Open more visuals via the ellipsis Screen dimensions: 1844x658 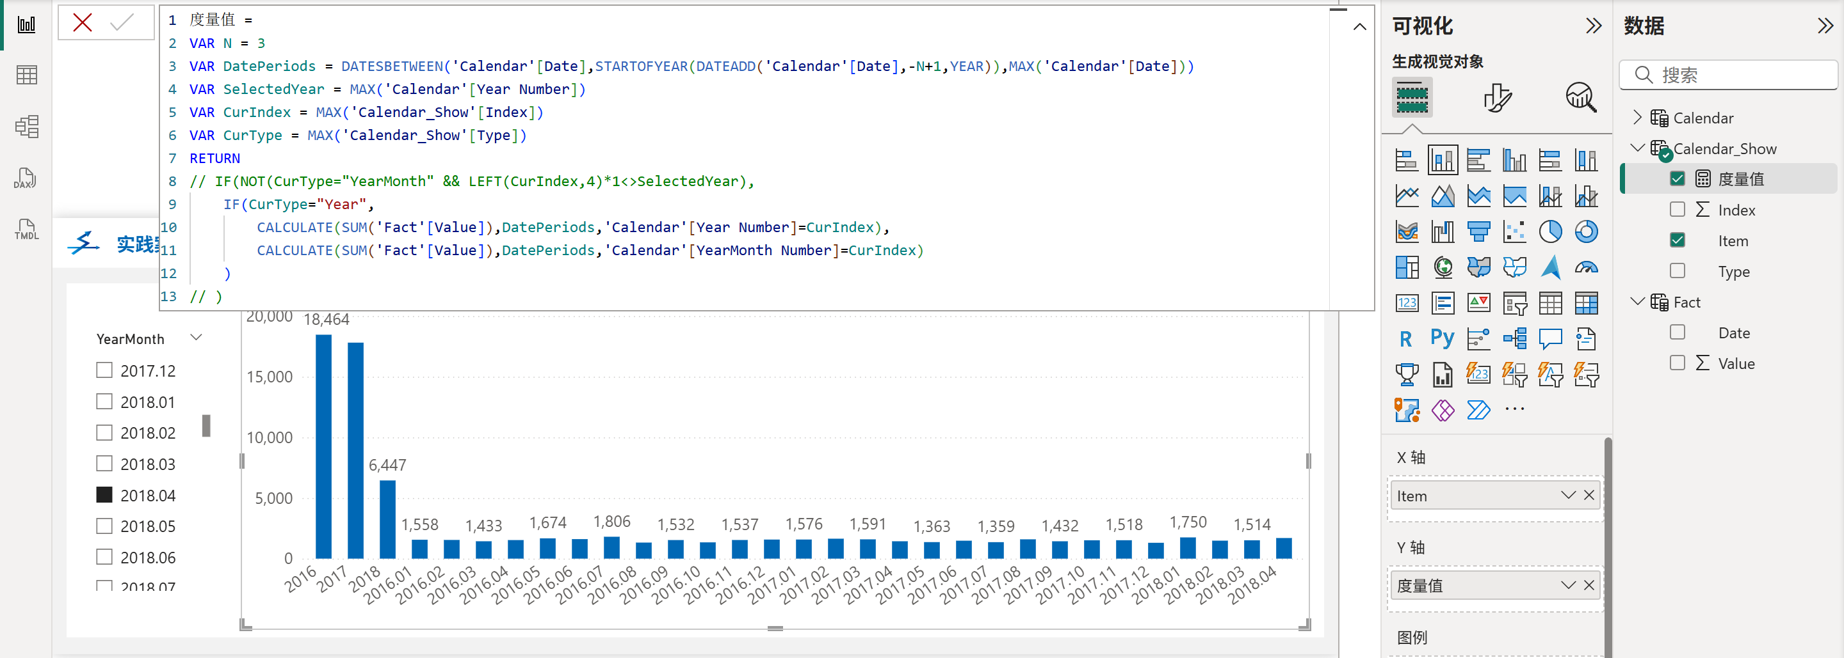point(1514,410)
